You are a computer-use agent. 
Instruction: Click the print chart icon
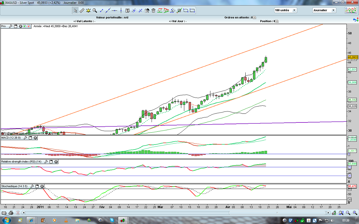[x=11, y=213]
